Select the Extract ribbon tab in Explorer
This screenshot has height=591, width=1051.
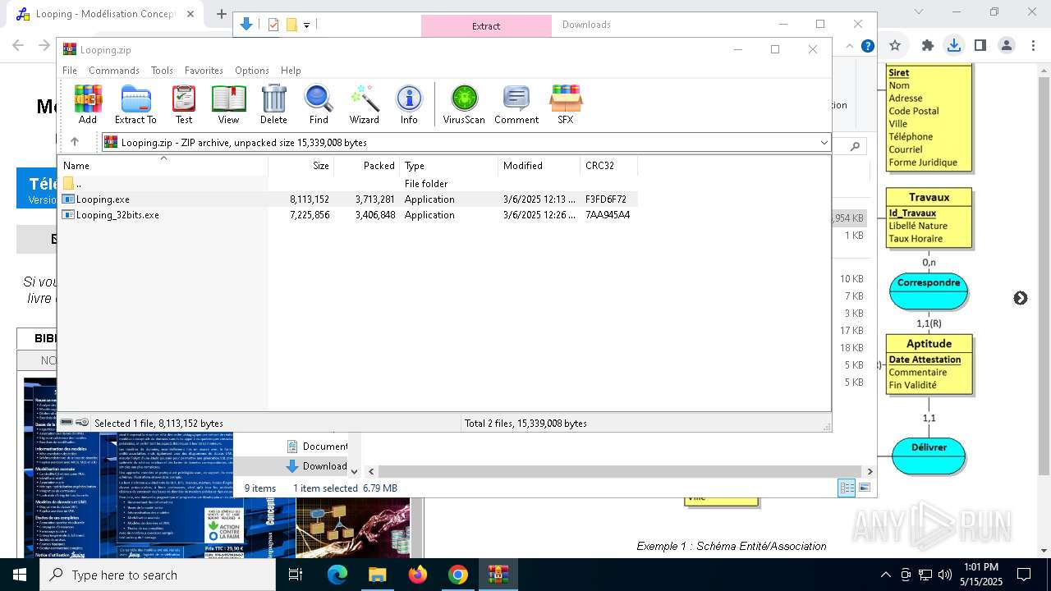[486, 26]
